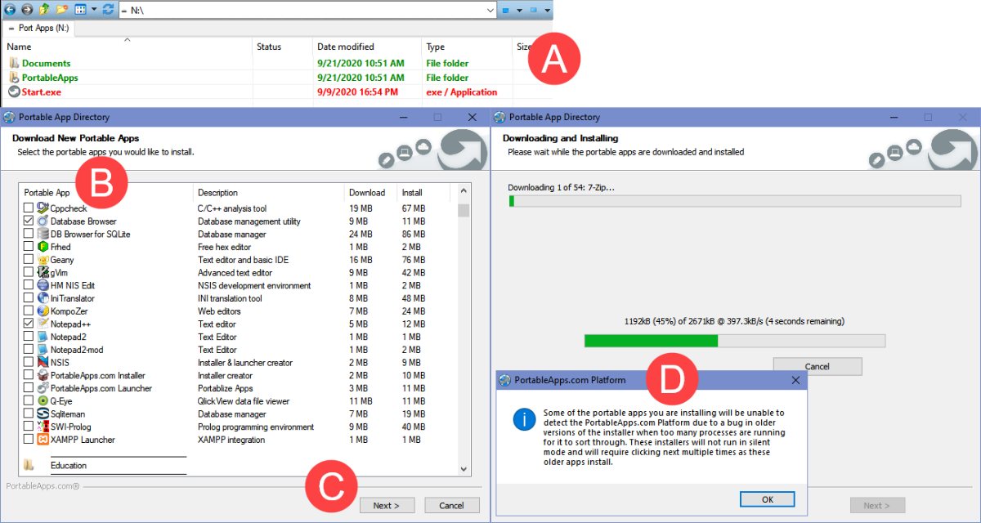The image size is (981, 523).
Task: Click the SWI-Prolog app icon
Action: [x=43, y=427]
